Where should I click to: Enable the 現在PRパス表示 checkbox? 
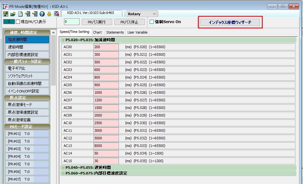pos(18,22)
